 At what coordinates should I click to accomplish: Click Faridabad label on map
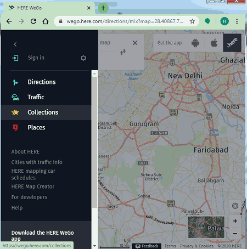(211, 150)
